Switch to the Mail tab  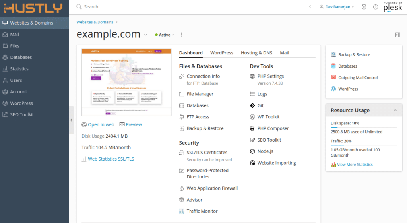click(x=285, y=53)
